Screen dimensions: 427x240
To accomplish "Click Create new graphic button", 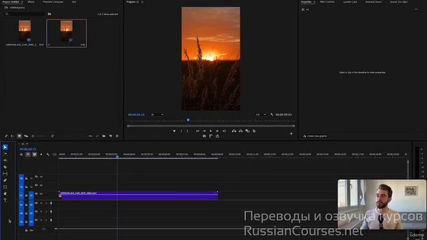I will [315, 136].
